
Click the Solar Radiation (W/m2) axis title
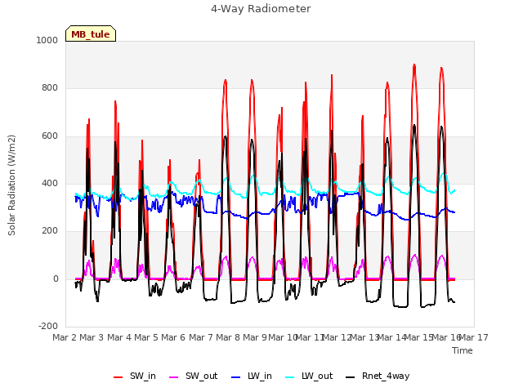coord(11,185)
